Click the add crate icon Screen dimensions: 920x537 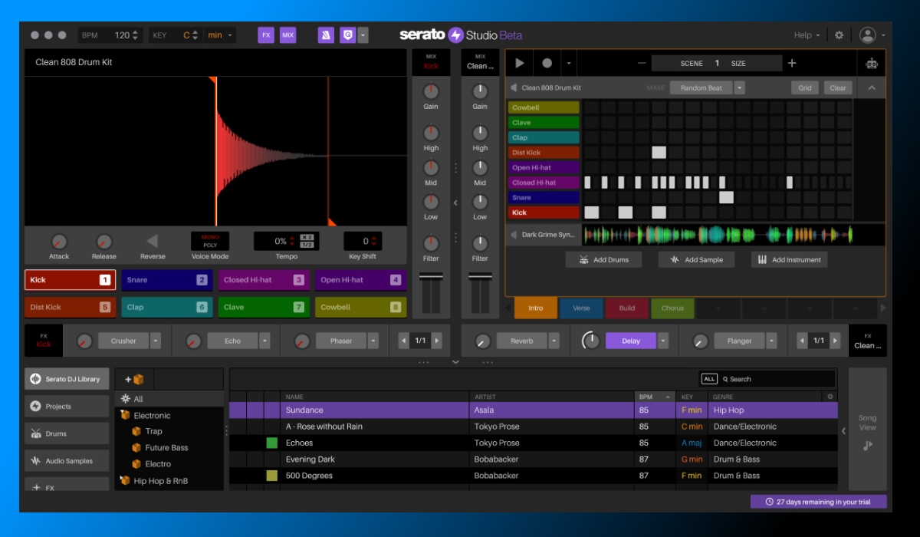134,379
